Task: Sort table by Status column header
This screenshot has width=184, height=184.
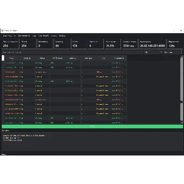Action: (42, 58)
